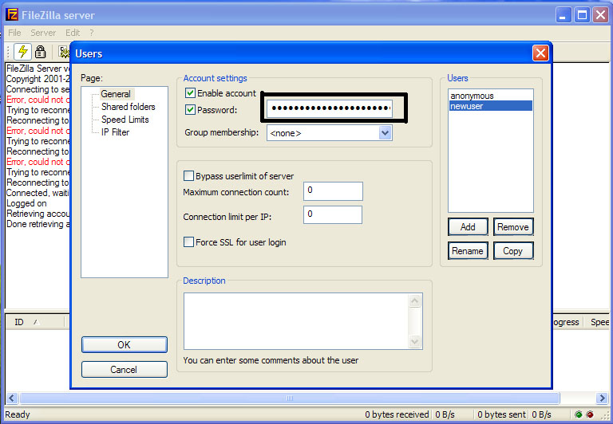Click the '0 bytes received' status entry
Viewport: 613px width, 424px height.
[x=397, y=414]
